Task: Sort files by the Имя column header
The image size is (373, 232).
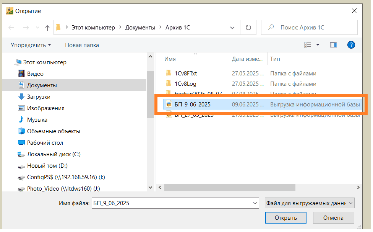Action: (170, 59)
